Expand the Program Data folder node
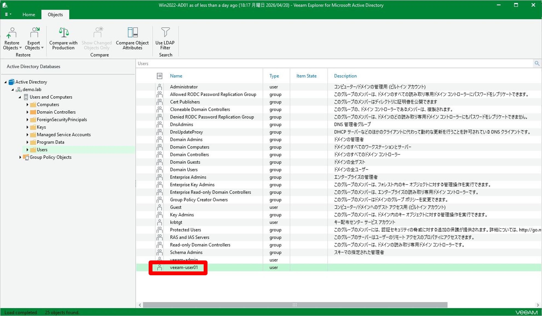The height and width of the screenshot is (316, 542). [27, 142]
